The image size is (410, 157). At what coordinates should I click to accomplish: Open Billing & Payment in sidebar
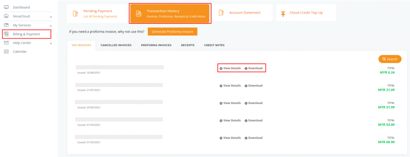coord(26,34)
